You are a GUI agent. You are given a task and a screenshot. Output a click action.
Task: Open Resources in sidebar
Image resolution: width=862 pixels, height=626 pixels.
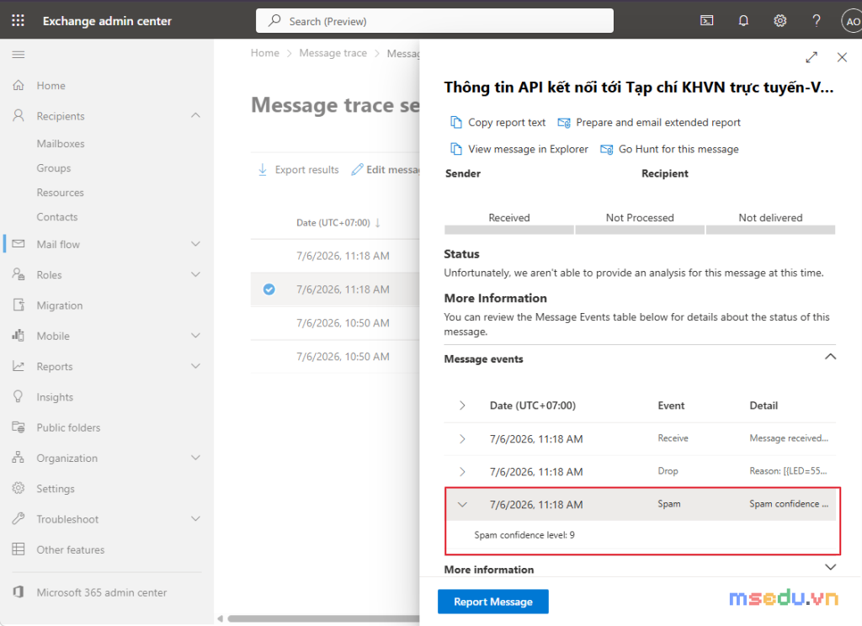[x=60, y=193]
